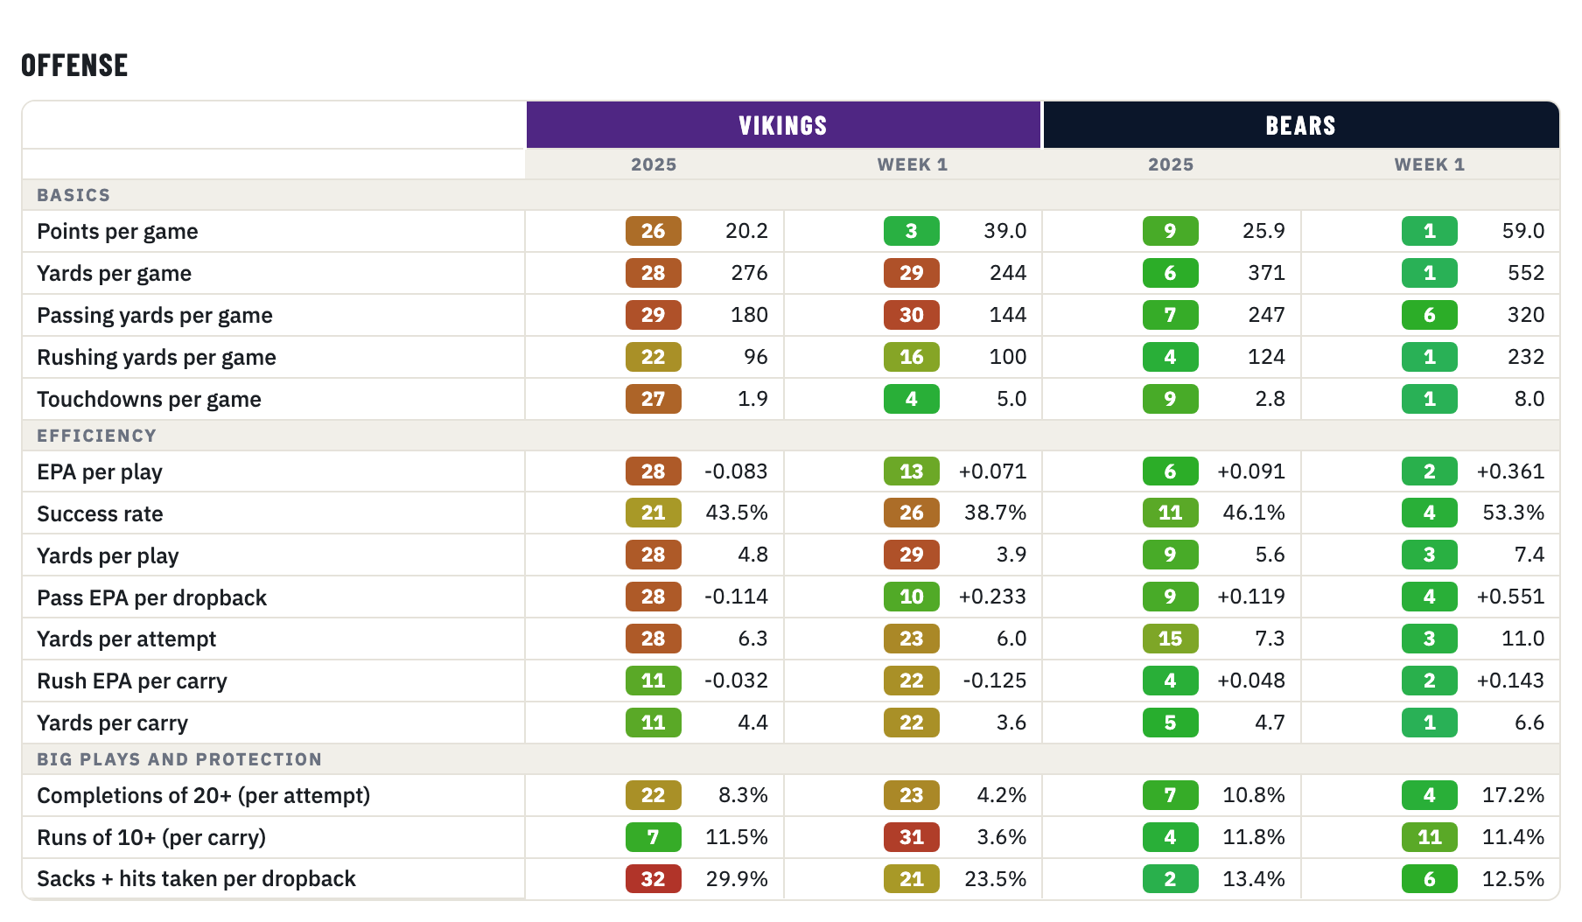Viewport: 1582px width, 922px height.
Task: Click Vikings 2025 yards value 276
Action: pos(749,273)
